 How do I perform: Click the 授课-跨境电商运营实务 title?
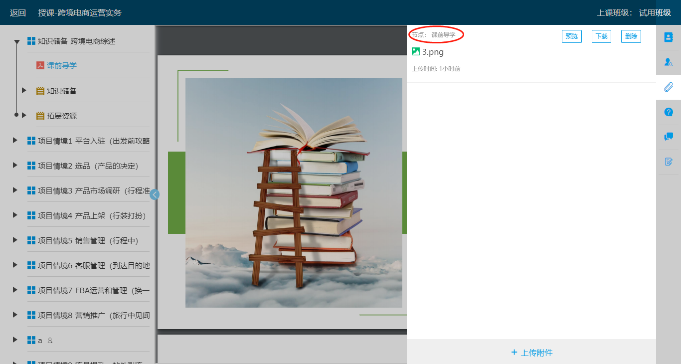tap(80, 12)
